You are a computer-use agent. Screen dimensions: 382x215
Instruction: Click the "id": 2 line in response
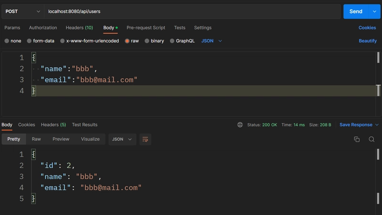pos(57,165)
